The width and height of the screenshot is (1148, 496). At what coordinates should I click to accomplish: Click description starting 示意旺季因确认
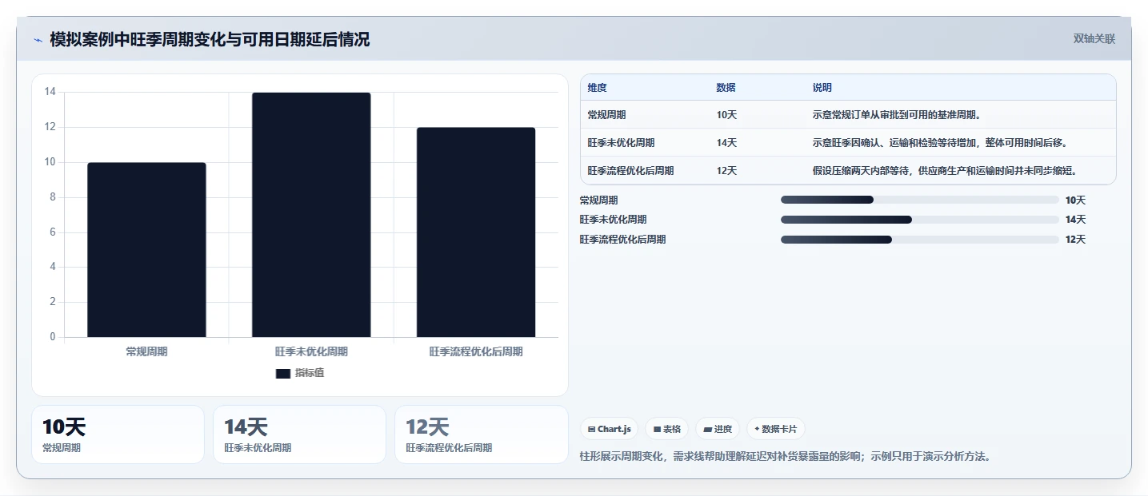(x=940, y=143)
